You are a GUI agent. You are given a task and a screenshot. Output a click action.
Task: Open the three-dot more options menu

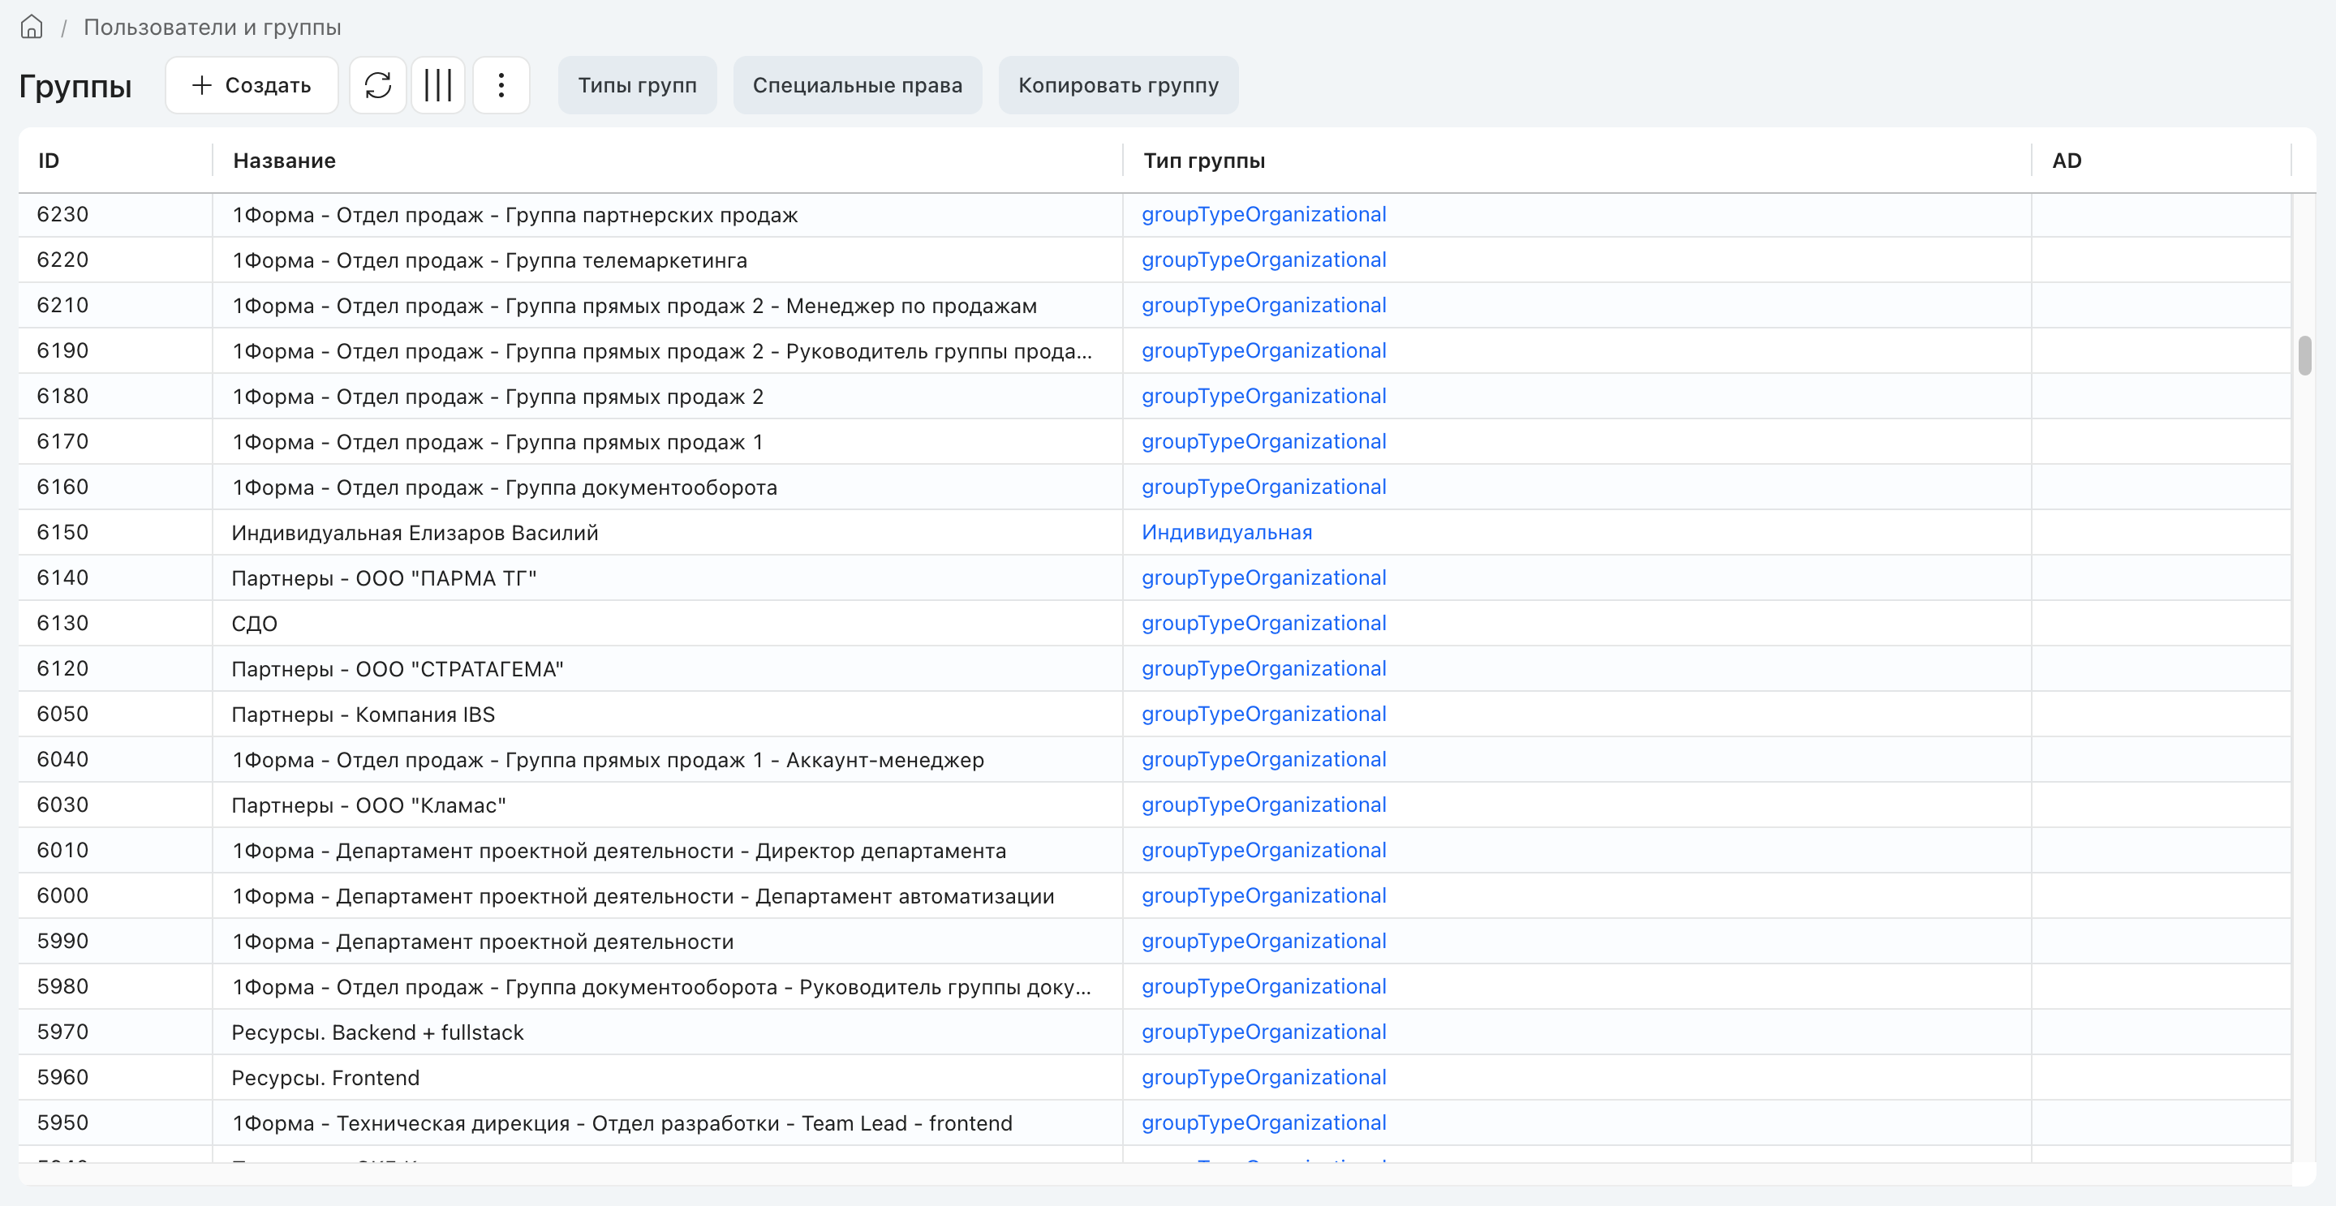point(501,85)
